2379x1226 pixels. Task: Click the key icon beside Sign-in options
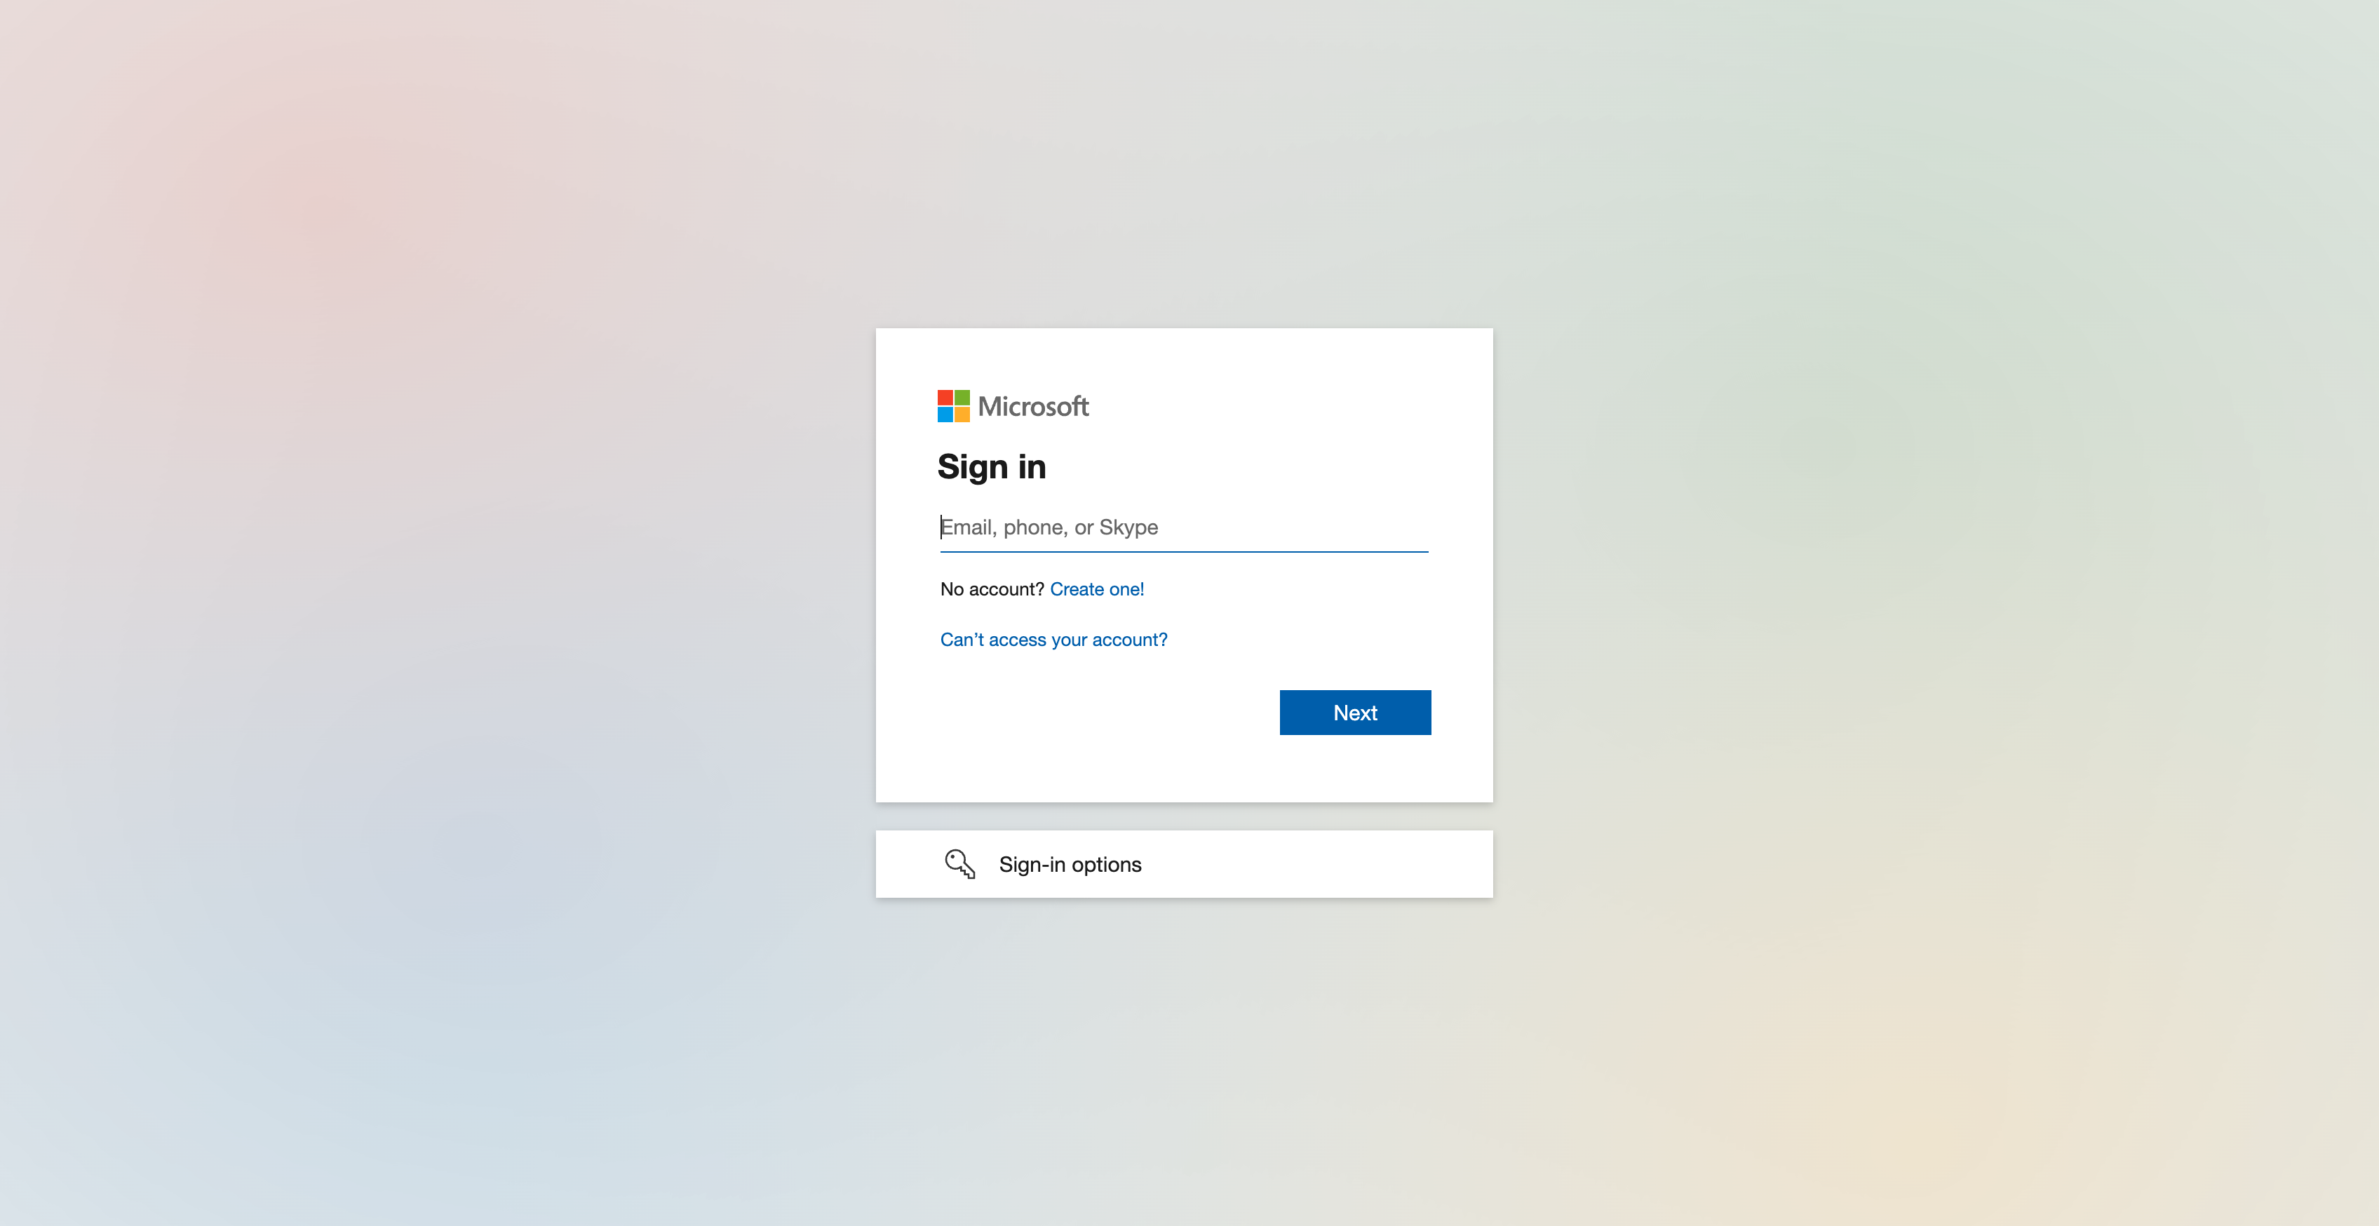point(959,864)
